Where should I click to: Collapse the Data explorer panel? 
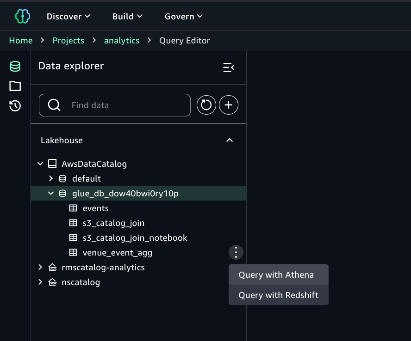(229, 67)
